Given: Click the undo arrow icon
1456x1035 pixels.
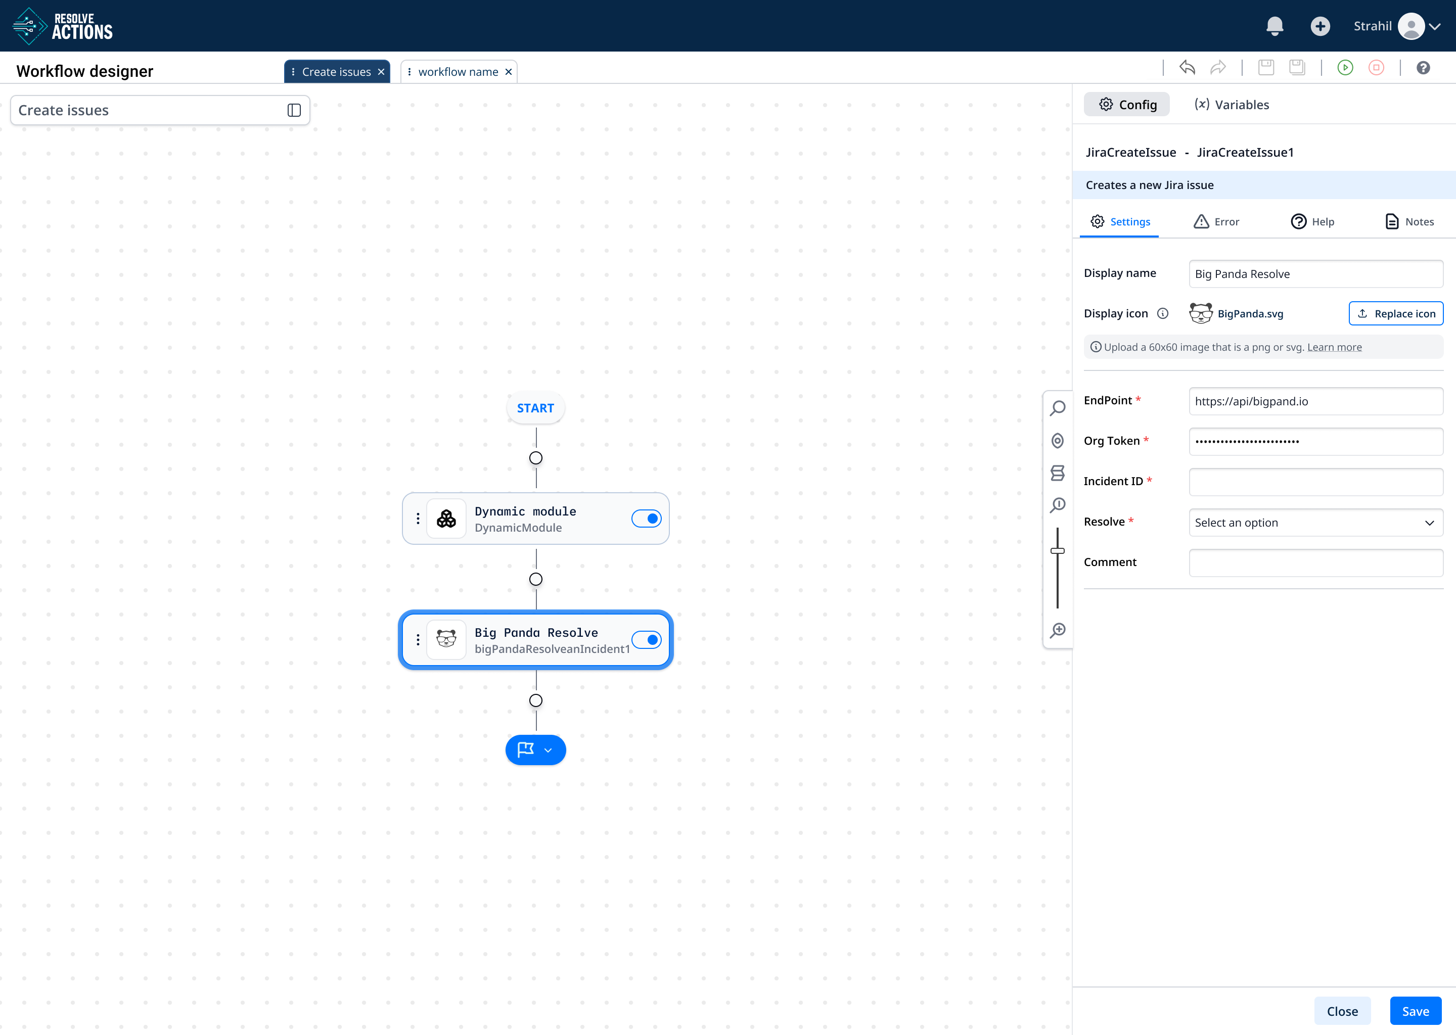Looking at the screenshot, I should click(1187, 68).
